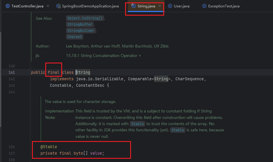Open the StringBuilder doc link

click(81, 31)
